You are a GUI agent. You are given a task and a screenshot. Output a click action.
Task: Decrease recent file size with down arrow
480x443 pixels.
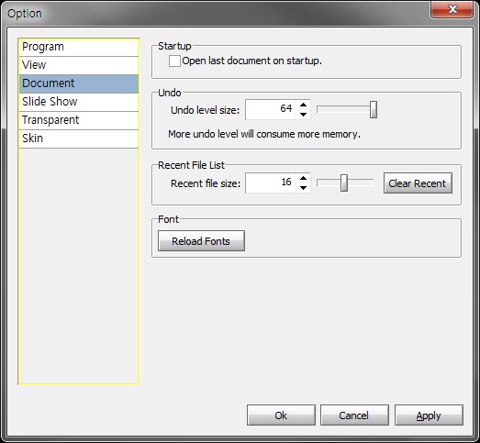[x=303, y=188]
